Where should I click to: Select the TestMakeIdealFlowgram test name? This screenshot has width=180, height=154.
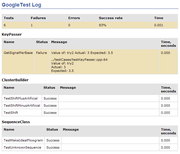coord(23,140)
